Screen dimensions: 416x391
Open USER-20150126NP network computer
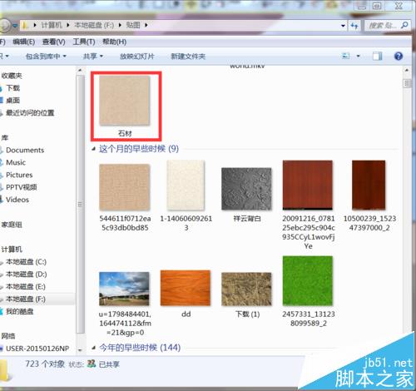tap(37, 349)
